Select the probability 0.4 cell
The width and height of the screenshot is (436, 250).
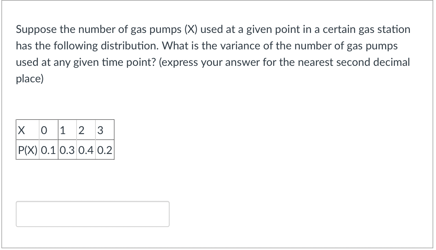[86, 150]
